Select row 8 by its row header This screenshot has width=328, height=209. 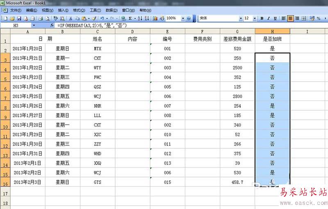(5, 106)
